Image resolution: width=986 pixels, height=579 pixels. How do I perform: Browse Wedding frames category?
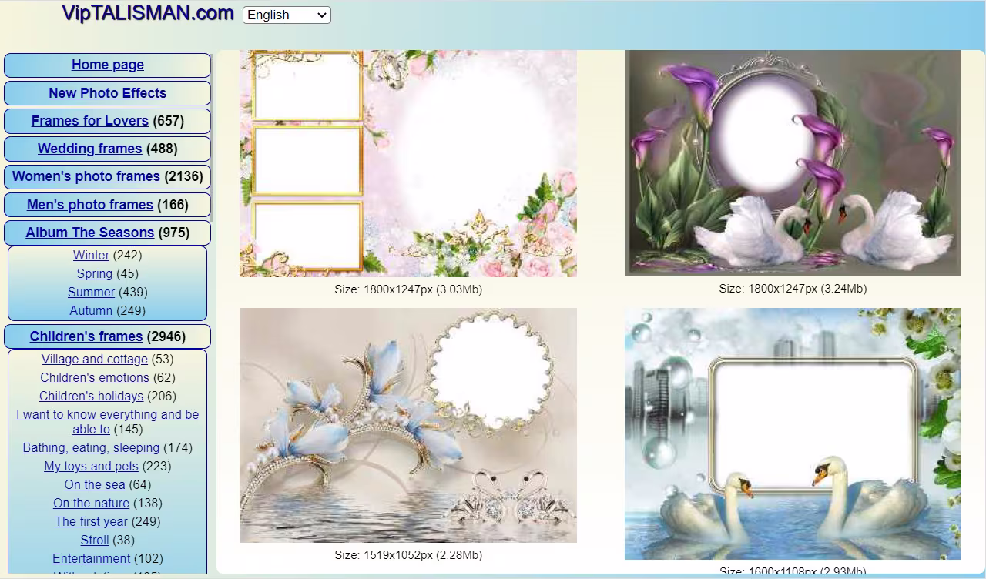tap(90, 149)
